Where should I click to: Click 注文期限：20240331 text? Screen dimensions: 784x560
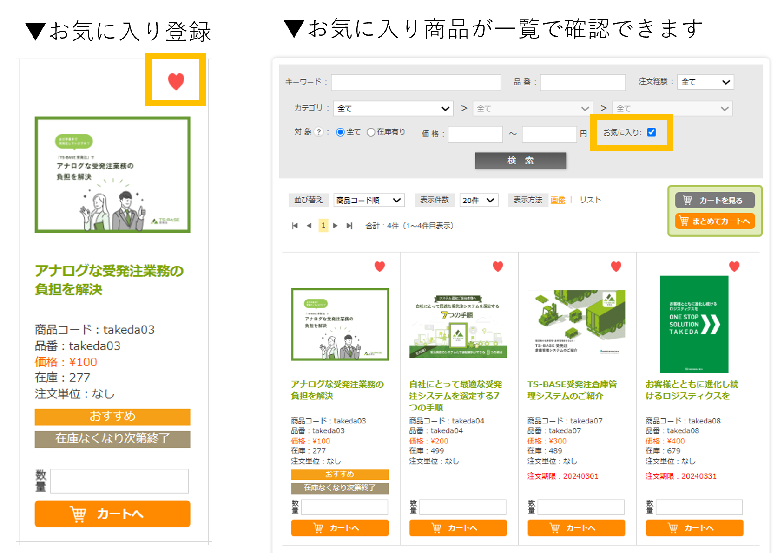(681, 476)
